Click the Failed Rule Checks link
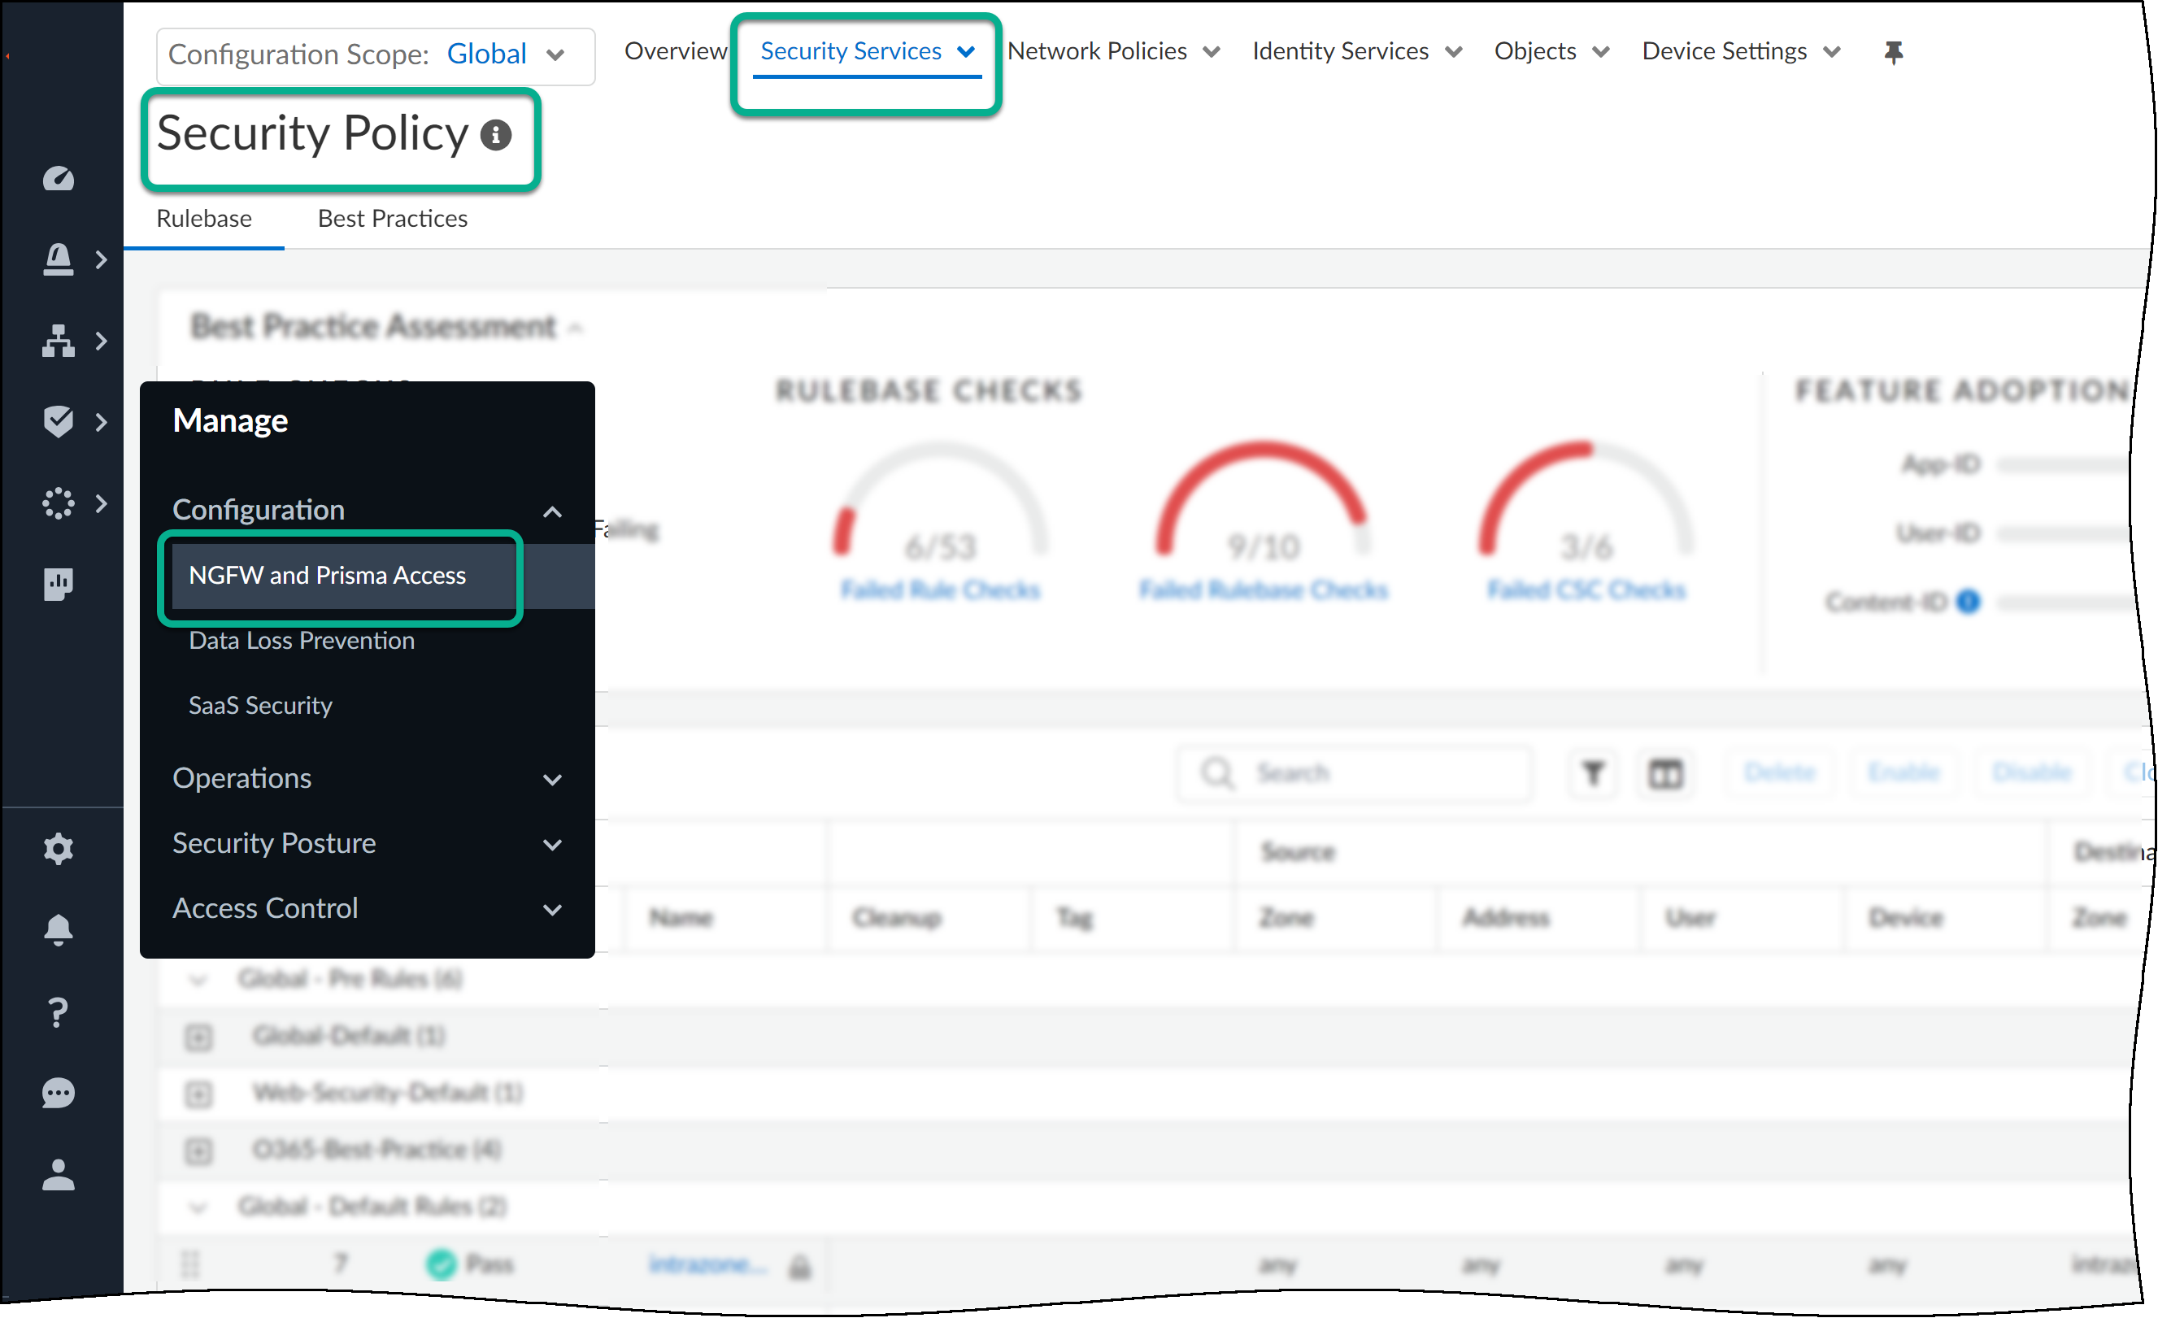This screenshot has width=2158, height=1318. pyautogui.click(x=940, y=589)
